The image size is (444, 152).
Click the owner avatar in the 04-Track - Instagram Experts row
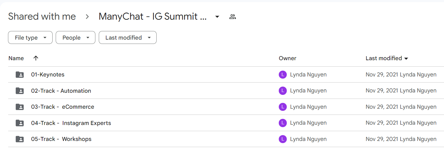tap(283, 123)
